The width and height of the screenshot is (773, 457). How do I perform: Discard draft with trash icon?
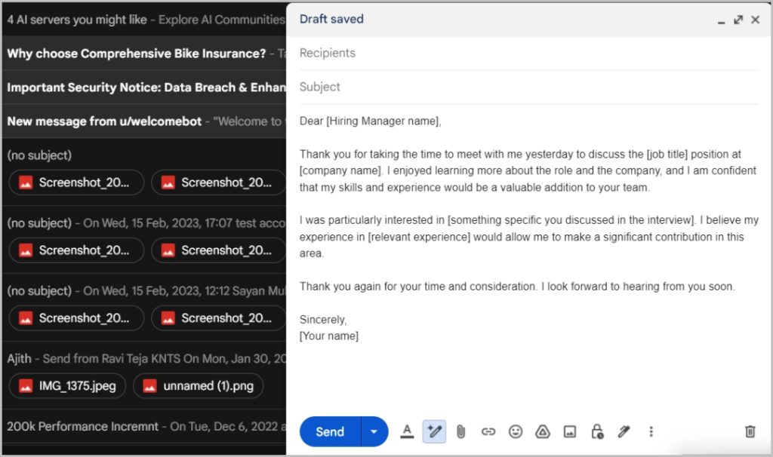750,431
